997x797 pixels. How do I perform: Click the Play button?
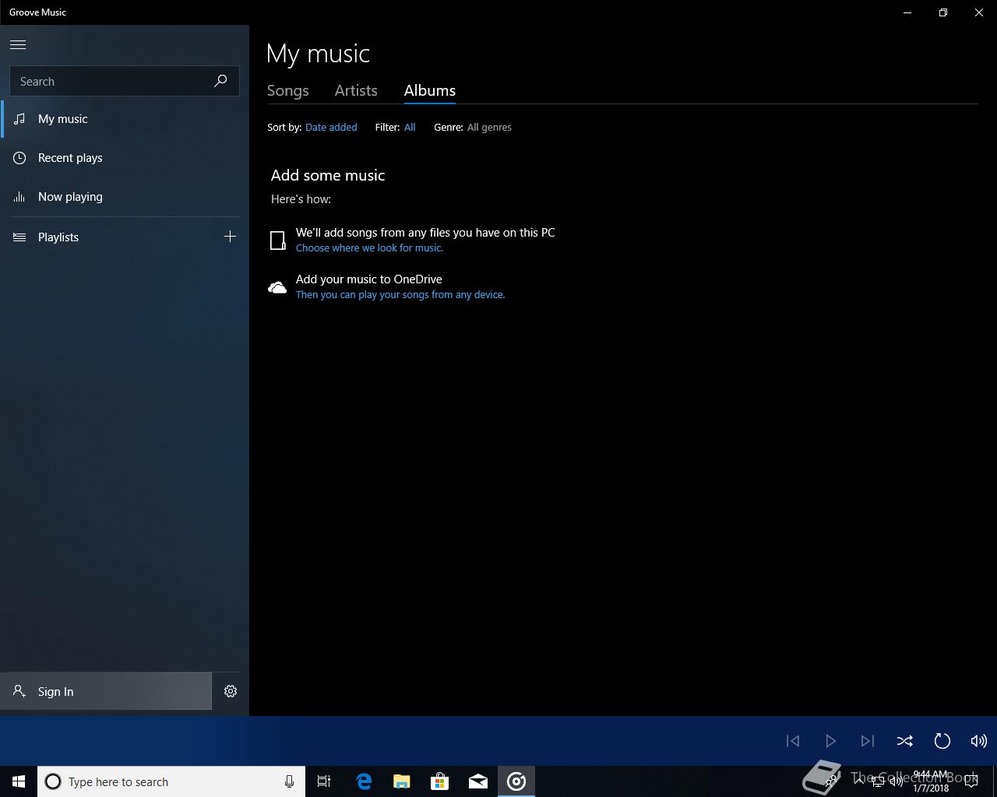coord(830,741)
